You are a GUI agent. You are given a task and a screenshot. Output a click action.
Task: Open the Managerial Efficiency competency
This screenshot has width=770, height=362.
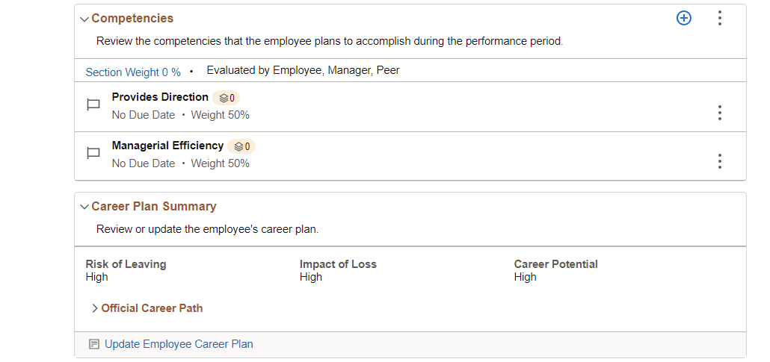(x=167, y=146)
